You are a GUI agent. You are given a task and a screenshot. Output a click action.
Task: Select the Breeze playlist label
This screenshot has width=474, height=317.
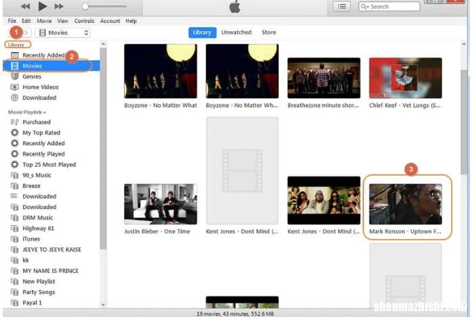31,186
